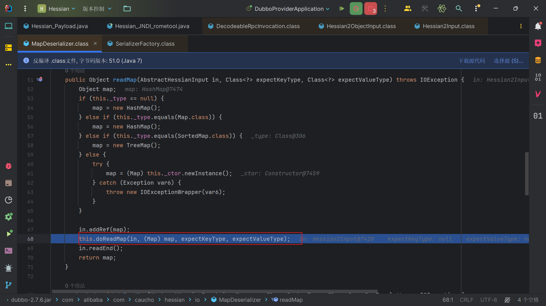Click CRLF line separator indicator
This screenshot has width=546, height=306.
click(466, 300)
